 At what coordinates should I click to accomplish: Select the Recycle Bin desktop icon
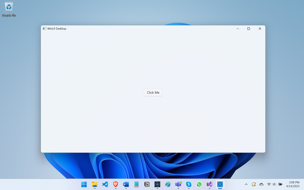(9, 9)
